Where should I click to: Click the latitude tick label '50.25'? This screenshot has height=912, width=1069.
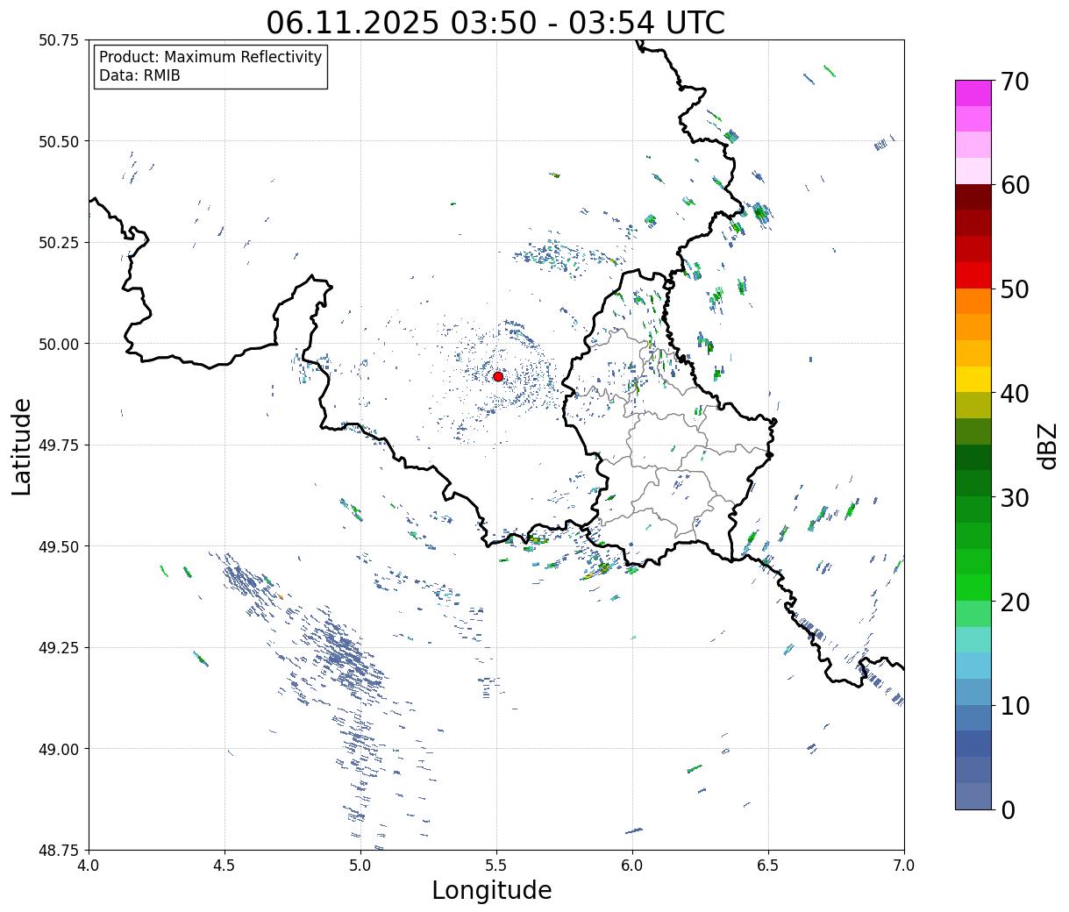[58, 242]
